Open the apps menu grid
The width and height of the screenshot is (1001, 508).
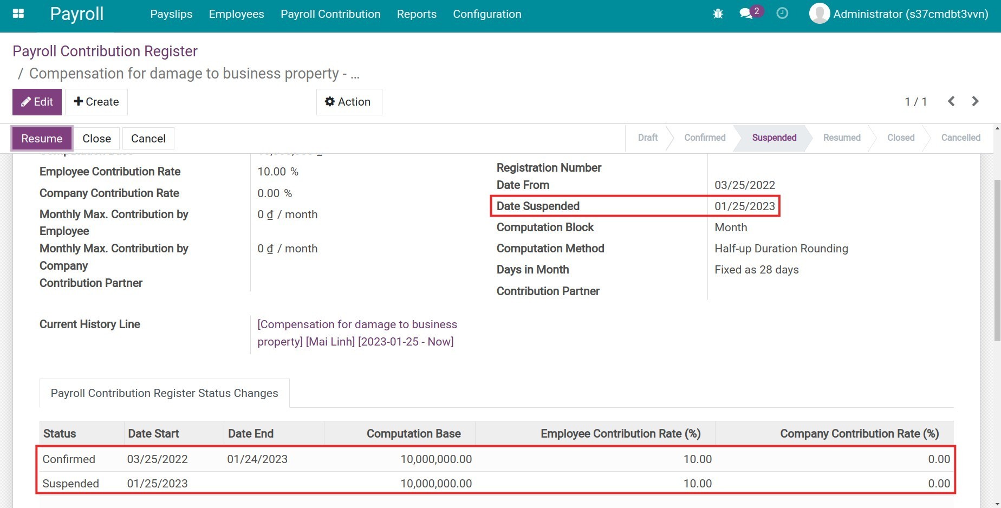coord(18,14)
